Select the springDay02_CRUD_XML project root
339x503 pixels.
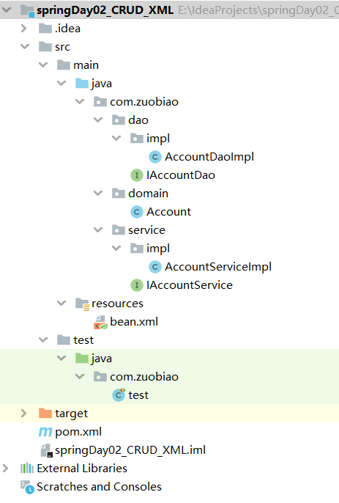click(x=105, y=10)
